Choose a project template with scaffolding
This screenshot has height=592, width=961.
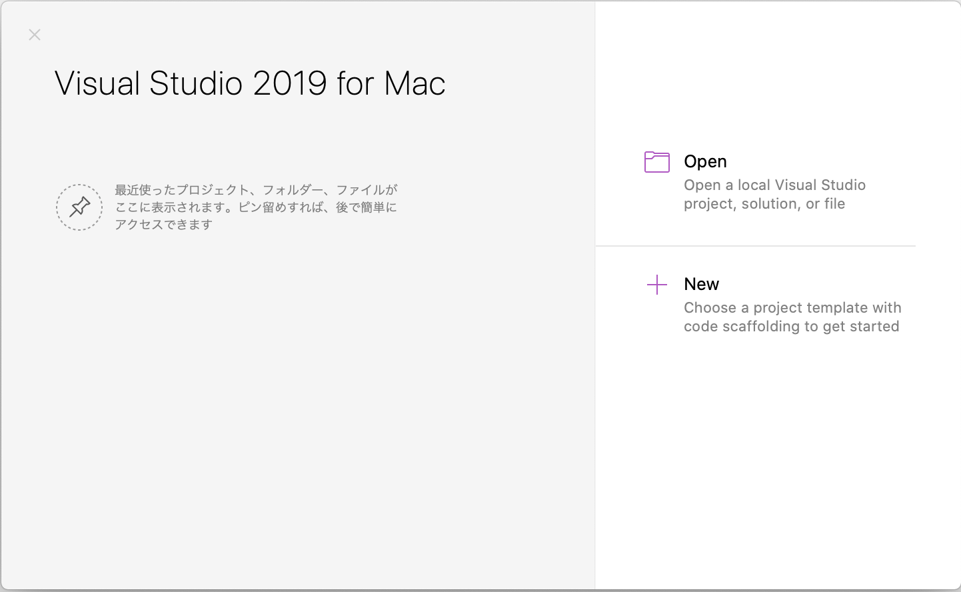pyautogui.click(x=792, y=317)
